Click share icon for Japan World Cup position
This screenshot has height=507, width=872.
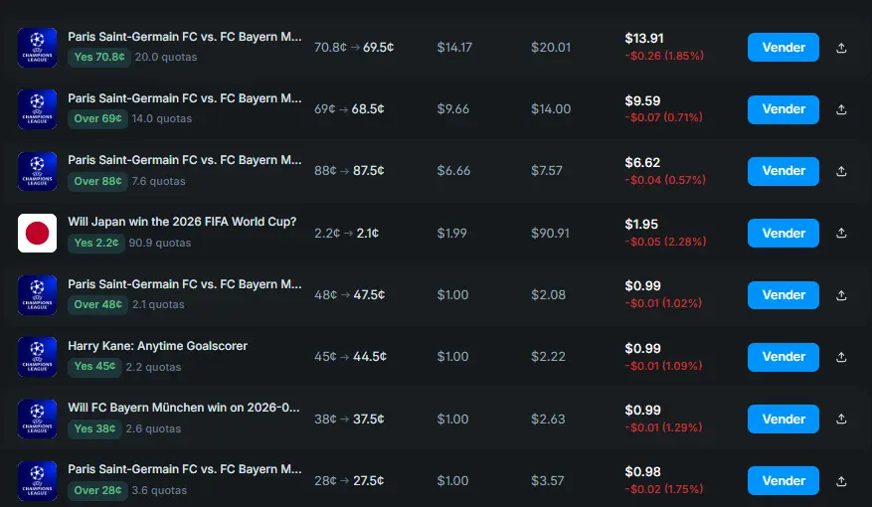click(841, 234)
